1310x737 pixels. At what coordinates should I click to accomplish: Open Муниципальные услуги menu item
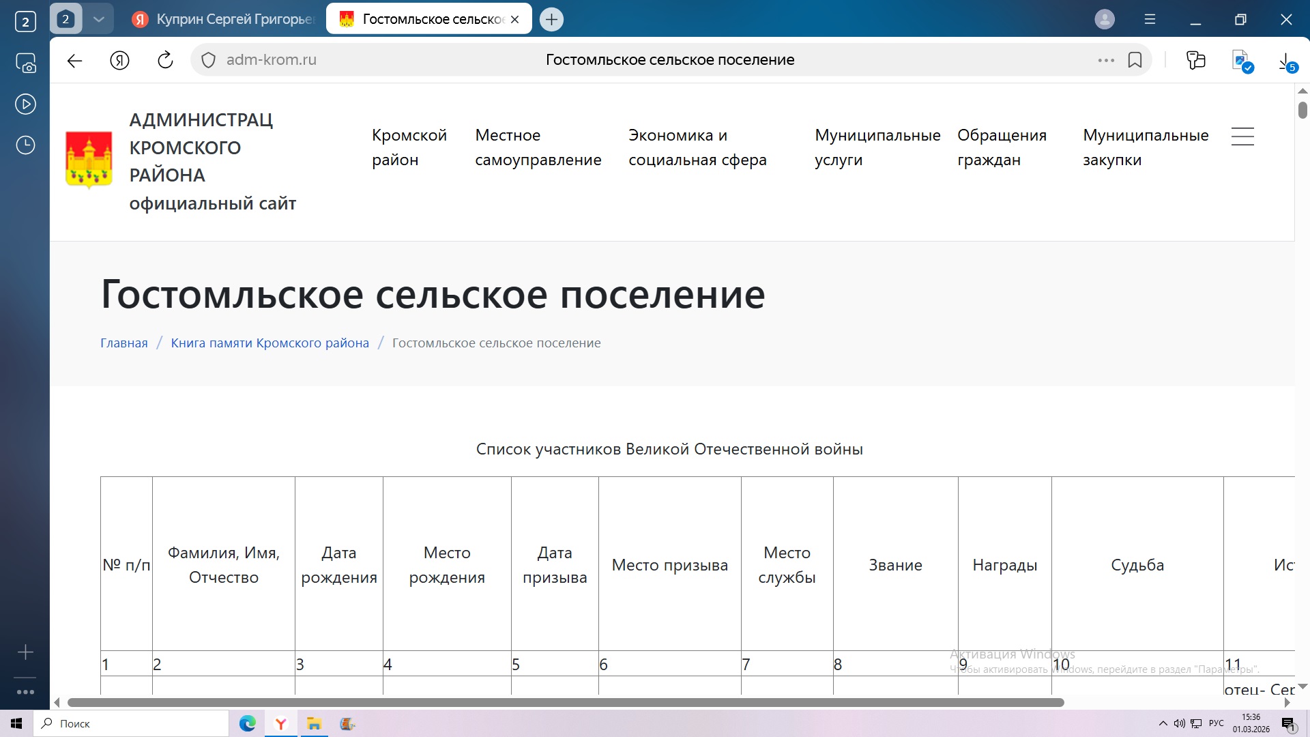pyautogui.click(x=877, y=147)
